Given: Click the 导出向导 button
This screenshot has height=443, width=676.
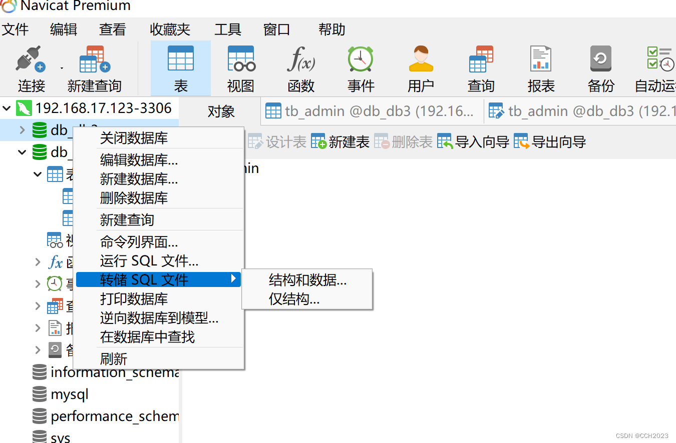Looking at the screenshot, I should click(x=550, y=142).
